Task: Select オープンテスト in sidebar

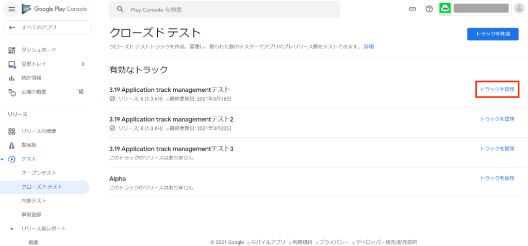Action: pyautogui.click(x=39, y=173)
